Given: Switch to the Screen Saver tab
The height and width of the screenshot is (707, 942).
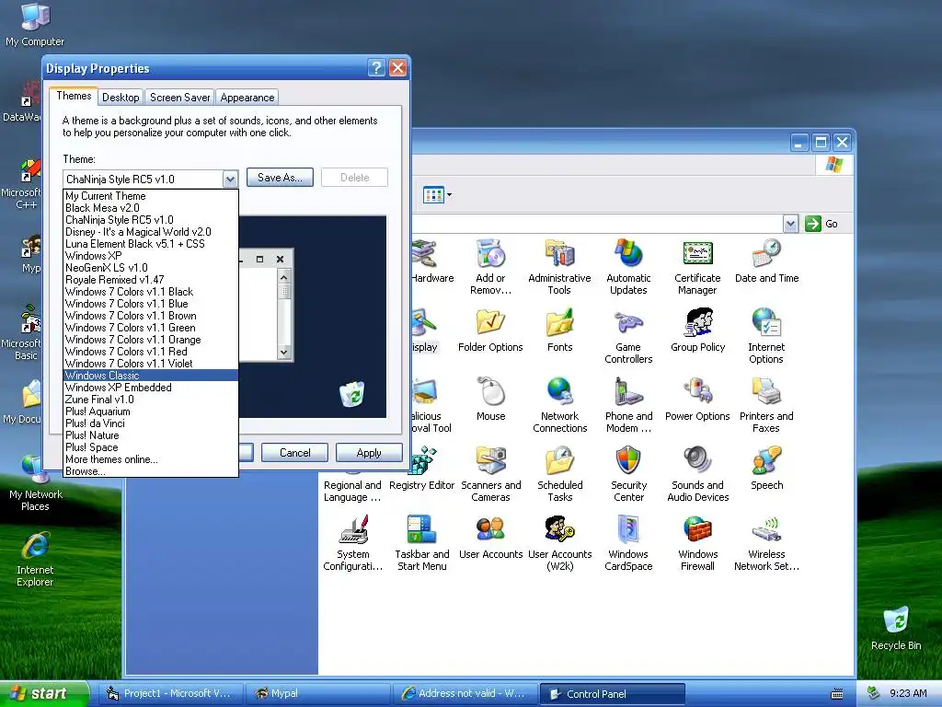Looking at the screenshot, I should [x=179, y=98].
